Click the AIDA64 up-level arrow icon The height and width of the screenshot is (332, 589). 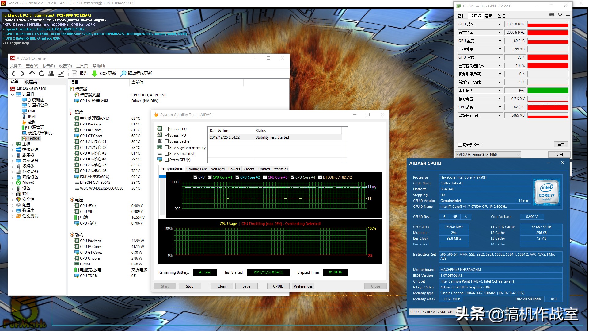pos(32,73)
